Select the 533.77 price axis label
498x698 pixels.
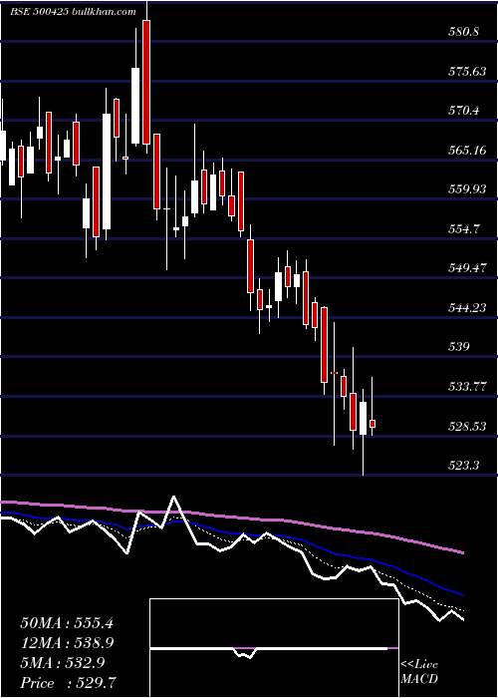click(466, 387)
